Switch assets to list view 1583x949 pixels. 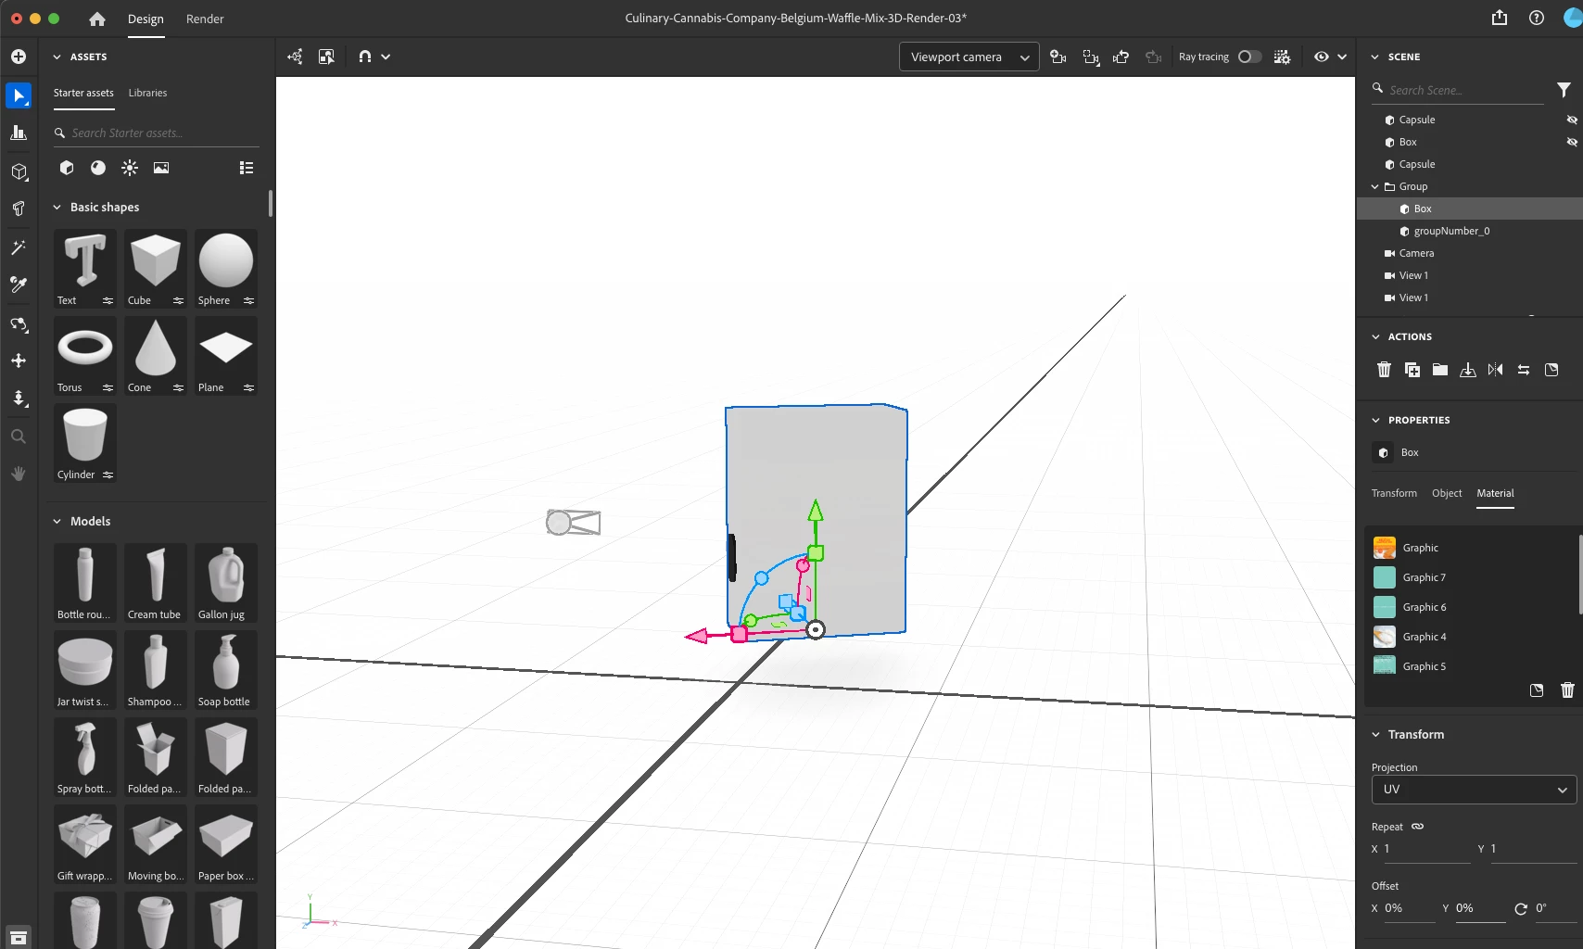[x=247, y=168]
